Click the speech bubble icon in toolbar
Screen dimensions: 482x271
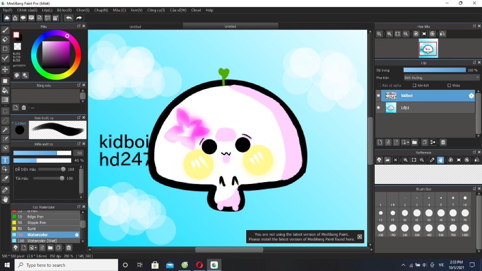23,18
